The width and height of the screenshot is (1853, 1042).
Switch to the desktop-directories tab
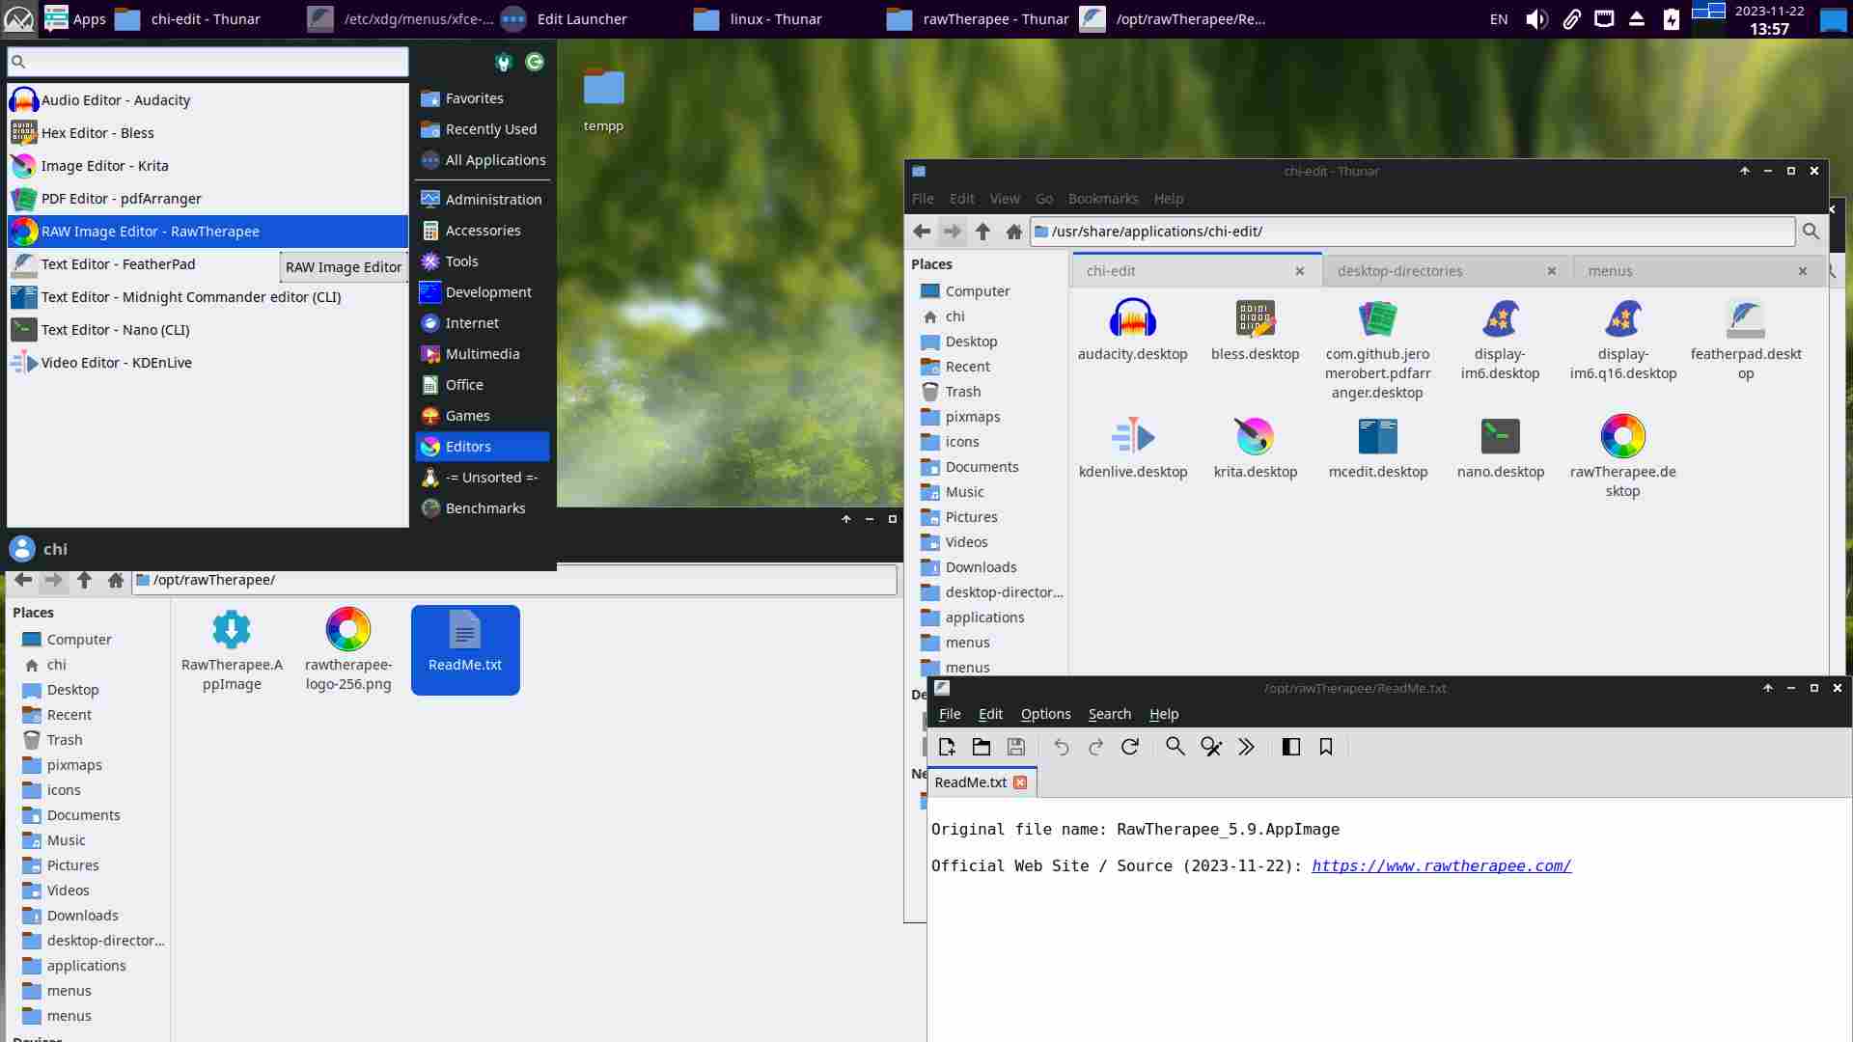tap(1399, 271)
